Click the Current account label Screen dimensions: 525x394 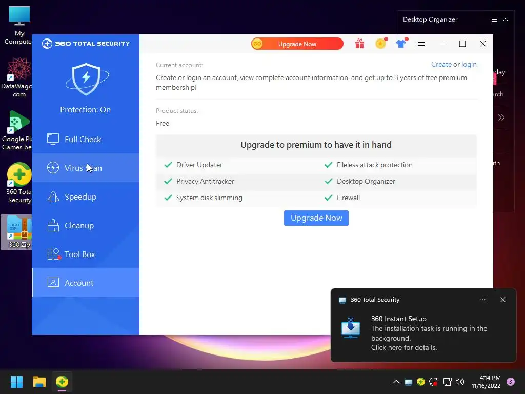(179, 65)
